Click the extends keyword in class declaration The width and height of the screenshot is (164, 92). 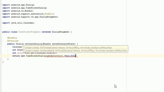[46, 32]
